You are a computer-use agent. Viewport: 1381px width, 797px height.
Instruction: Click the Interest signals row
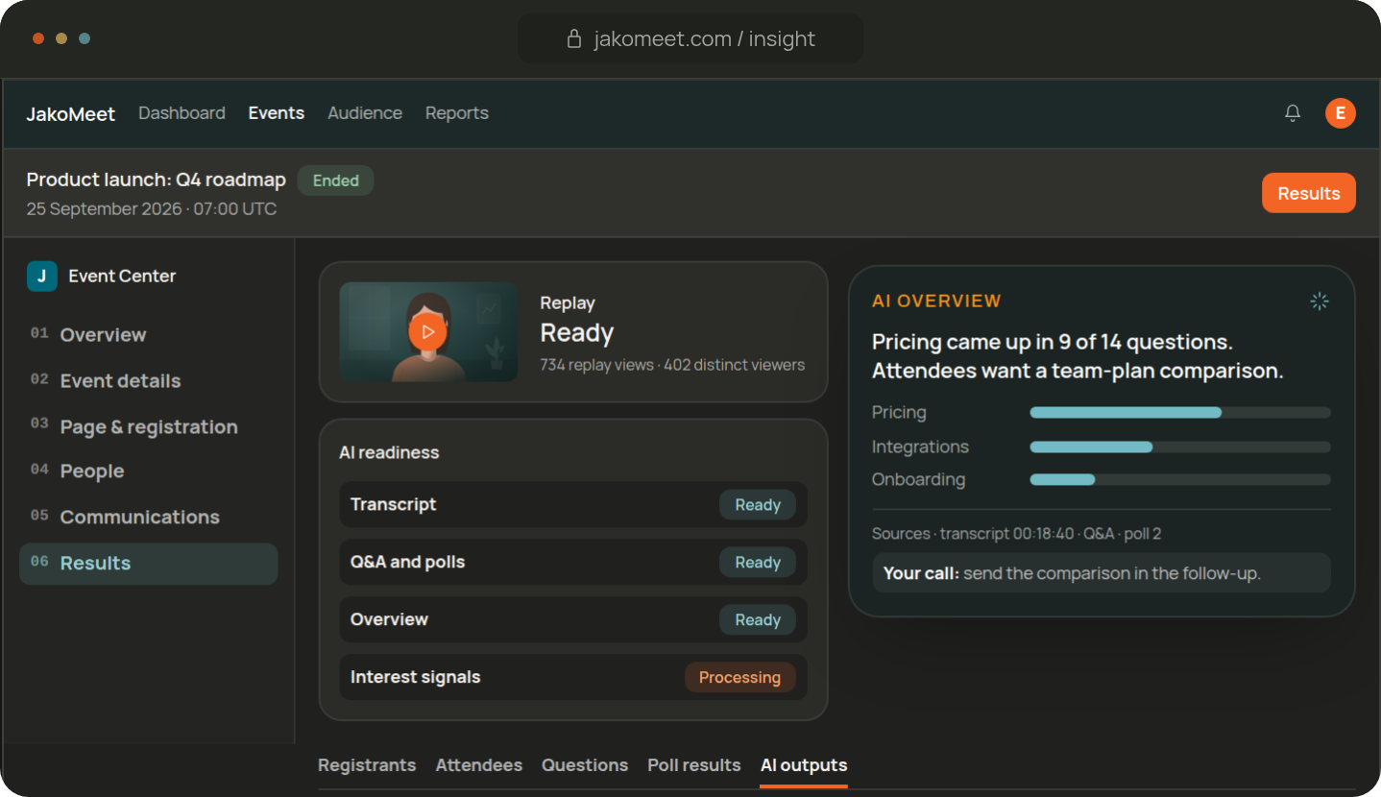tap(573, 678)
